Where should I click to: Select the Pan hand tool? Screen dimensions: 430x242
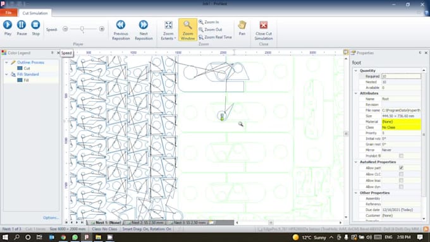(x=242, y=28)
